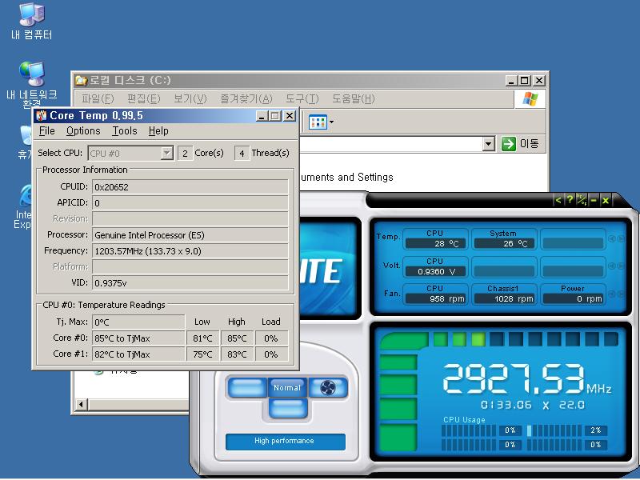Open the 내 컴퓨터 desktop icon
This screenshot has width=640, height=480.
[x=31, y=21]
